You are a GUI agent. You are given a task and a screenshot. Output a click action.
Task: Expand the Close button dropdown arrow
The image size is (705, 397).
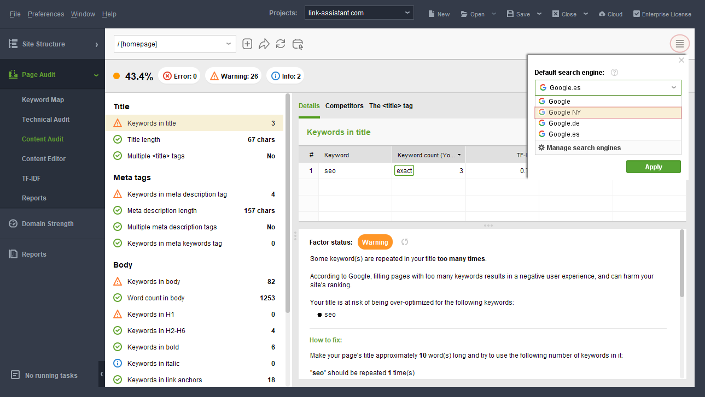pyautogui.click(x=585, y=14)
